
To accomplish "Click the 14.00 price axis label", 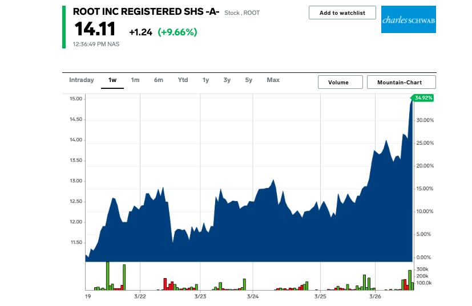I will coord(76,140).
